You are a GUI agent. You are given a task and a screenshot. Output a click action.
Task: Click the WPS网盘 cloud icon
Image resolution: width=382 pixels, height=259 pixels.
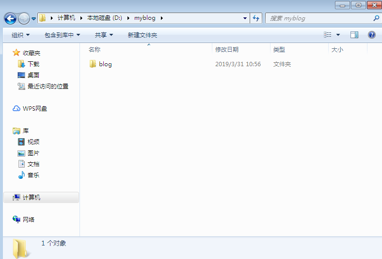coord(16,109)
